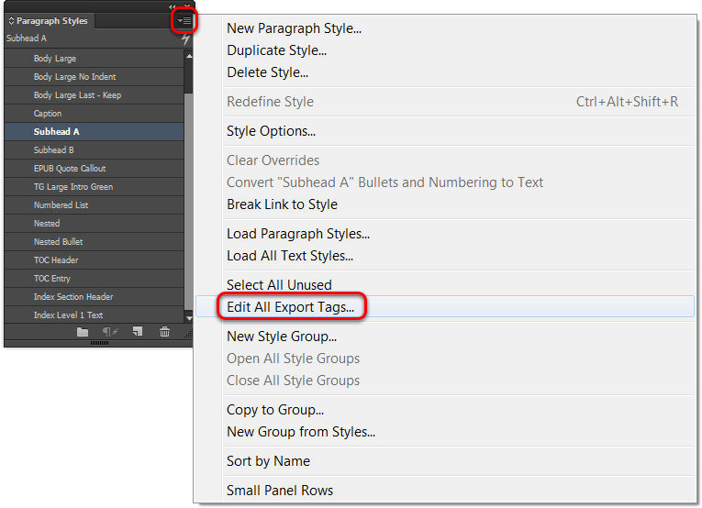The height and width of the screenshot is (508, 702).
Task: Click the Quick Apply lightning bolt icon
Action: coord(185,39)
